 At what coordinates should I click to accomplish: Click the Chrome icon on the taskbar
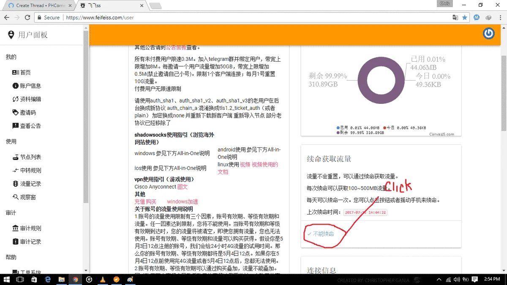[75, 279]
